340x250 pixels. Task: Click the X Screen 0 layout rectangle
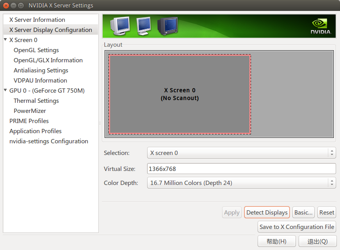(x=180, y=94)
